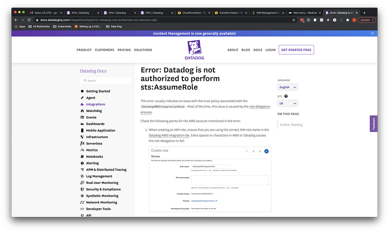
Task: Open Getting Started docs section
Action: pyautogui.click(x=98, y=91)
